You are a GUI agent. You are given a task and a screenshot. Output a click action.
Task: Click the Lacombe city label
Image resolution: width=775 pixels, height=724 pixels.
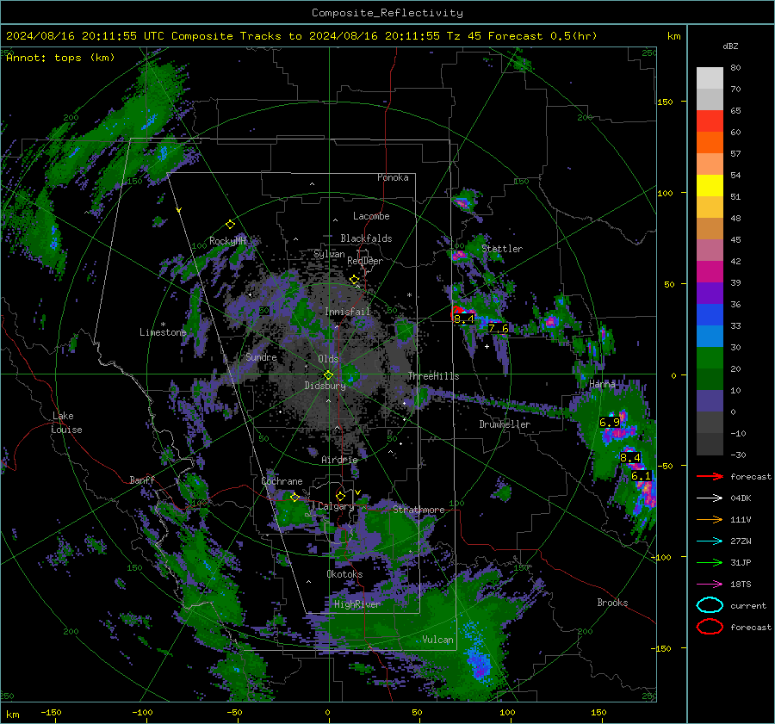point(371,216)
